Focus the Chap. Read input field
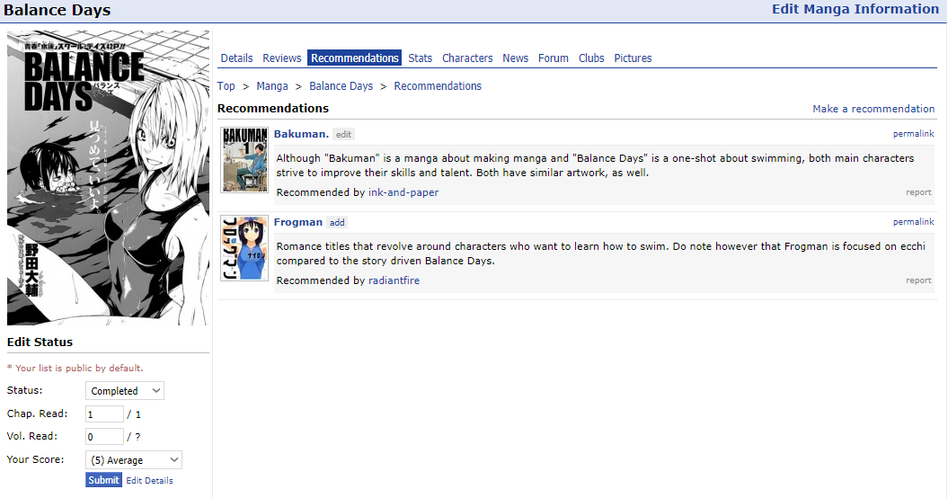 104,414
